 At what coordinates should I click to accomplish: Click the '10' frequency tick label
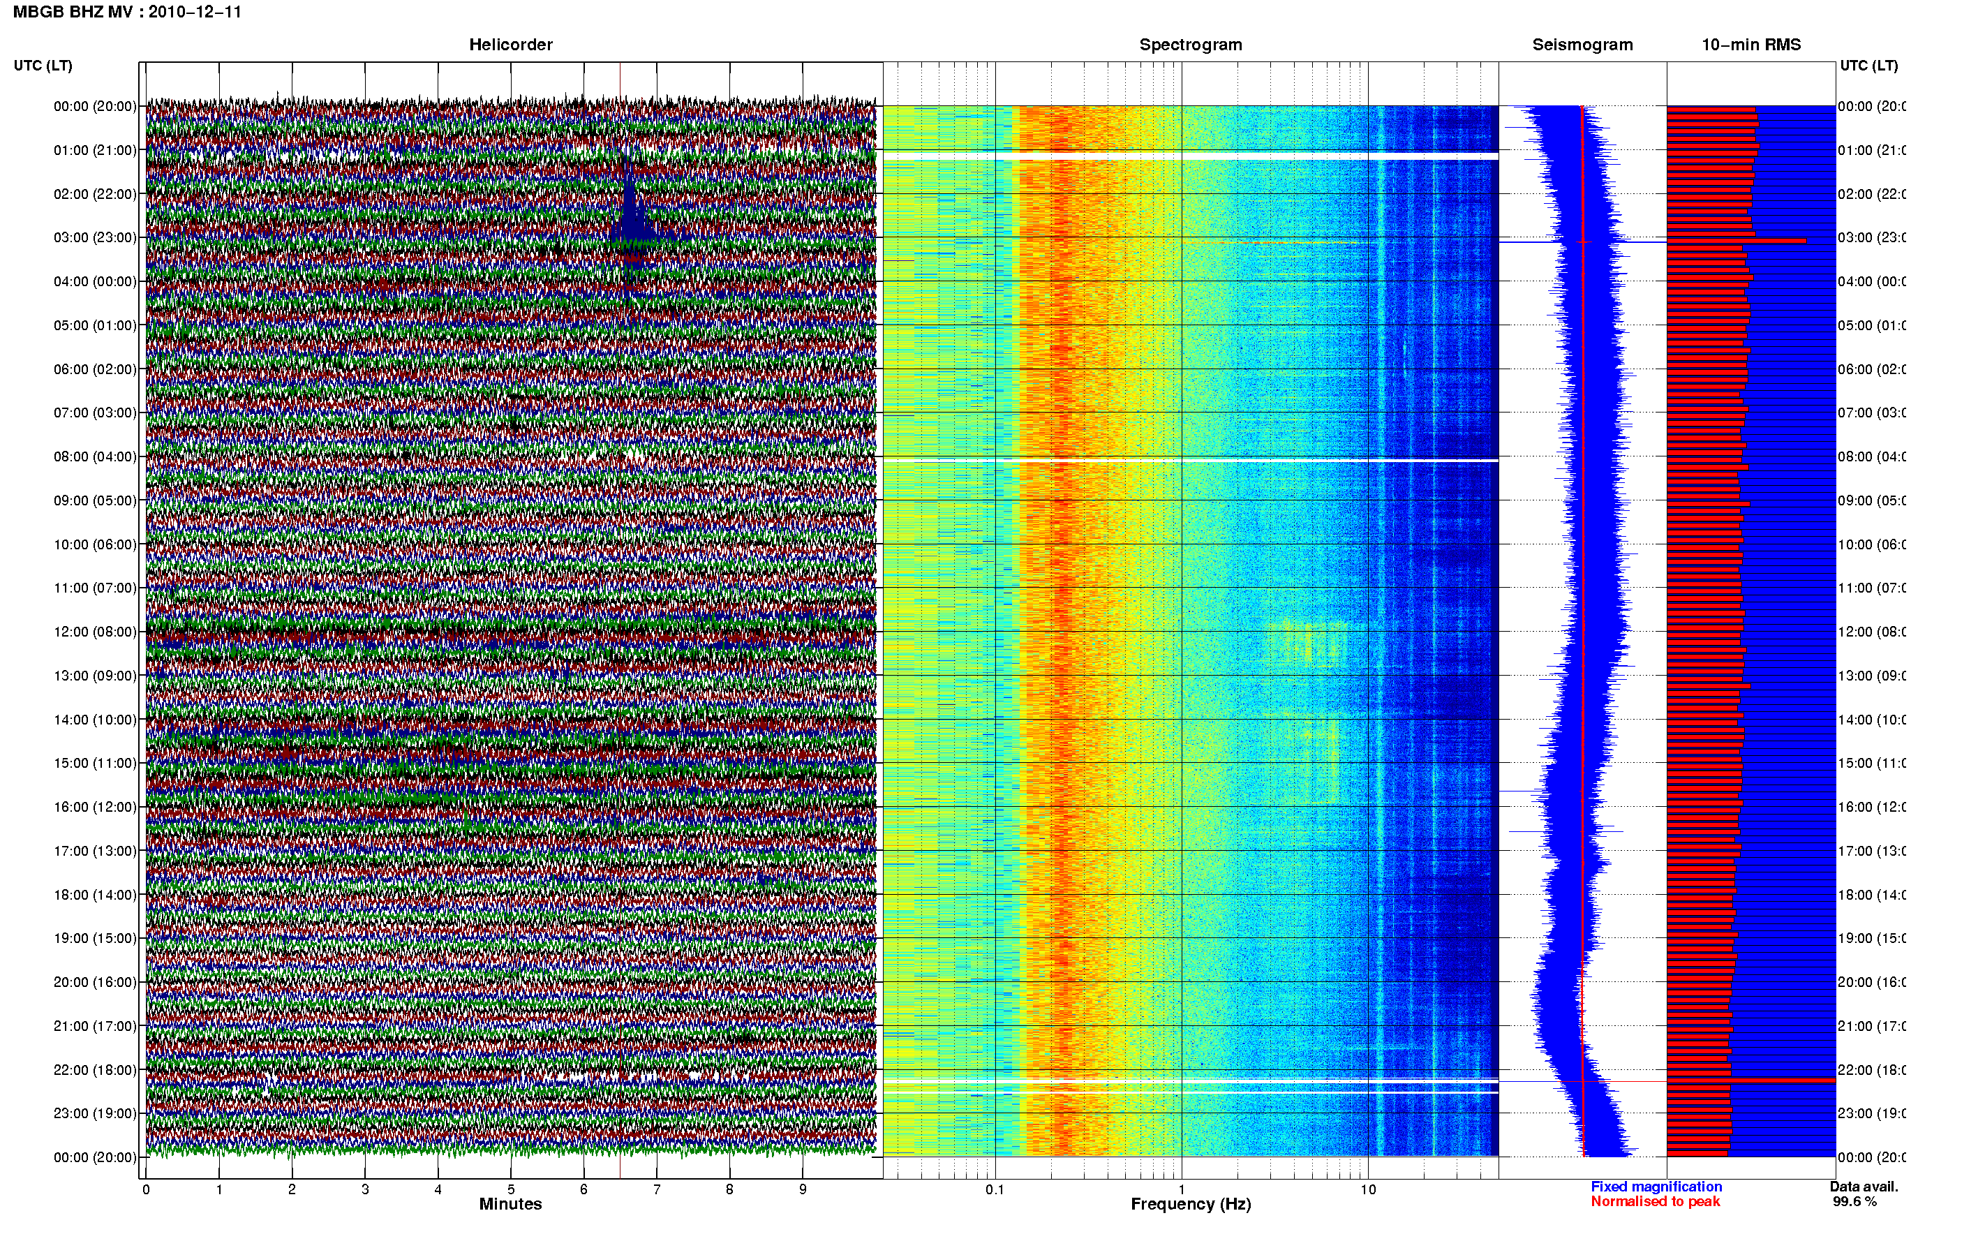coord(1368,1189)
